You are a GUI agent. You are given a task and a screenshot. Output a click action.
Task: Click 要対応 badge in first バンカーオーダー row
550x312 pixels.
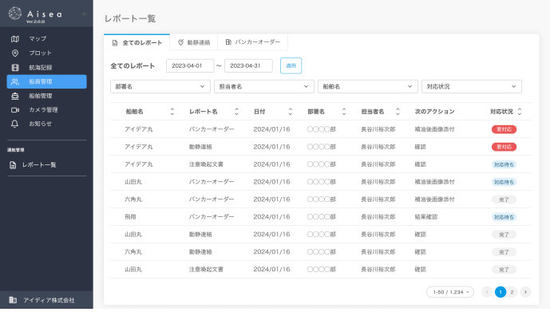504,129
